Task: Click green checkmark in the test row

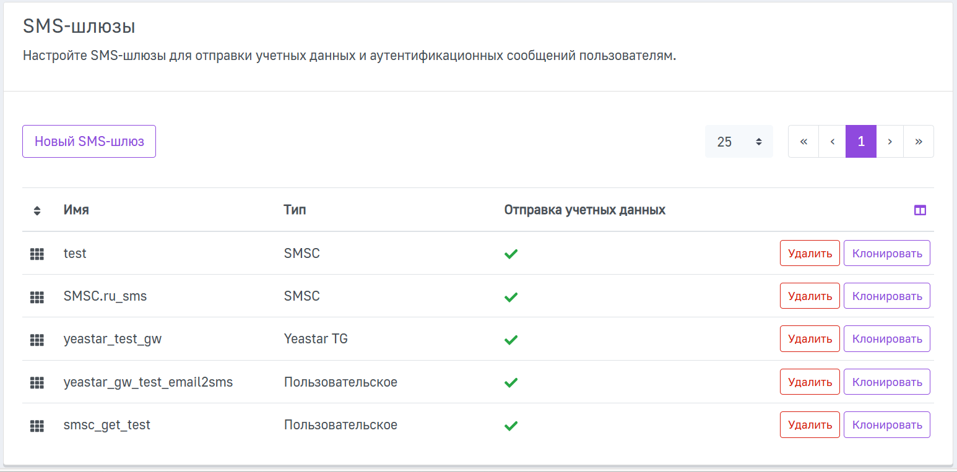Action: tap(511, 254)
